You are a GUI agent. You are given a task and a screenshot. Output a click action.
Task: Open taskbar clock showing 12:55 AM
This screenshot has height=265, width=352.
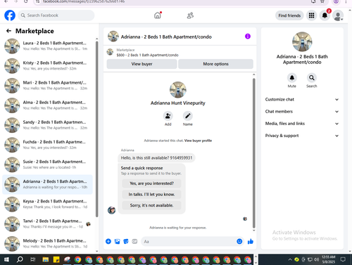(329, 259)
